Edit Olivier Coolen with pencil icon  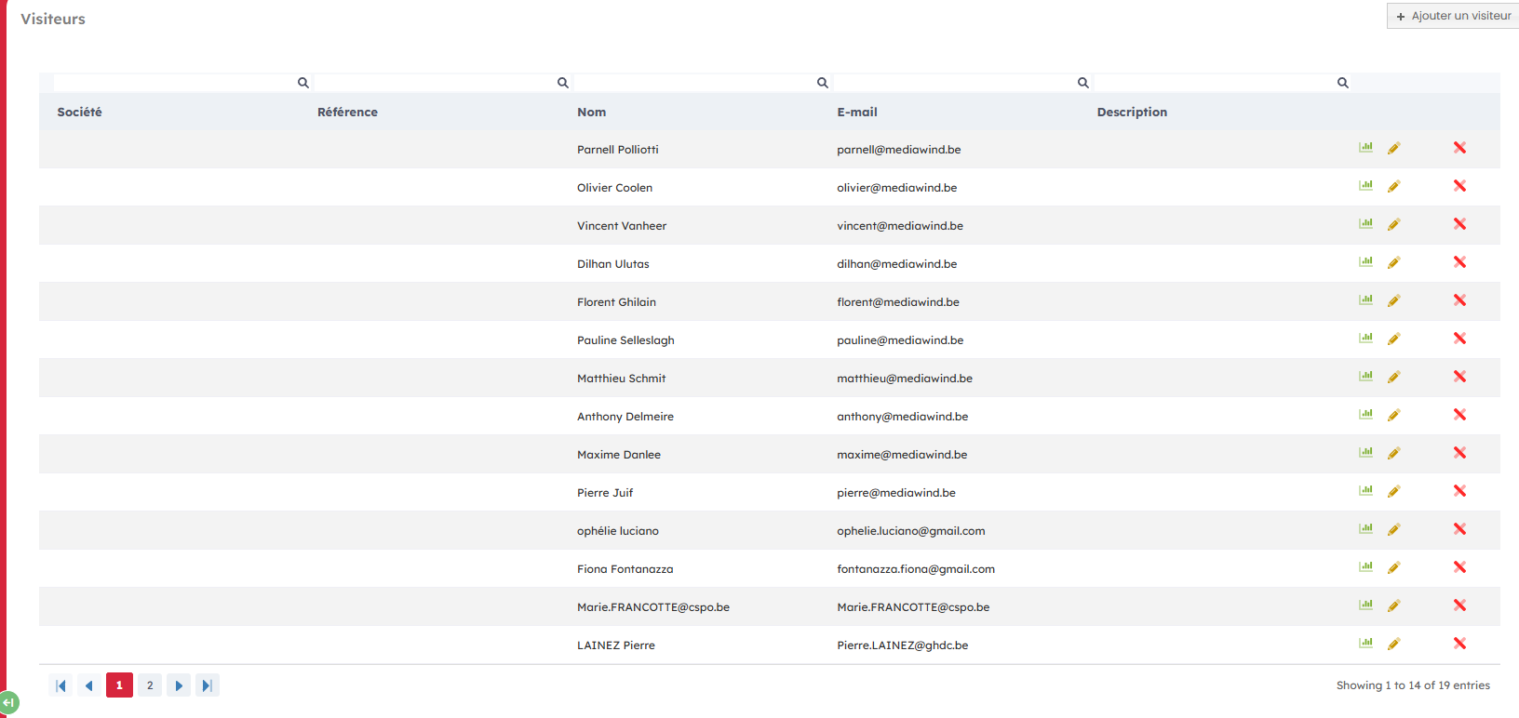click(x=1393, y=187)
